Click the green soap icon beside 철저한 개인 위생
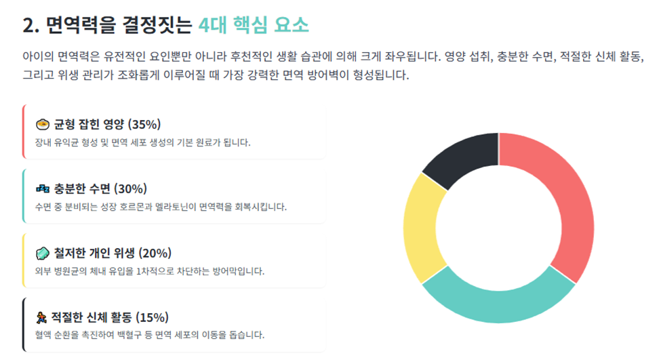 tap(43, 254)
